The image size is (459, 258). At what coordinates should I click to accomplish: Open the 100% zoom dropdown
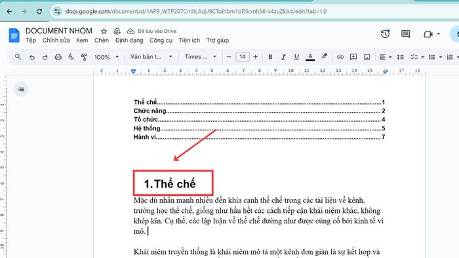click(106, 57)
